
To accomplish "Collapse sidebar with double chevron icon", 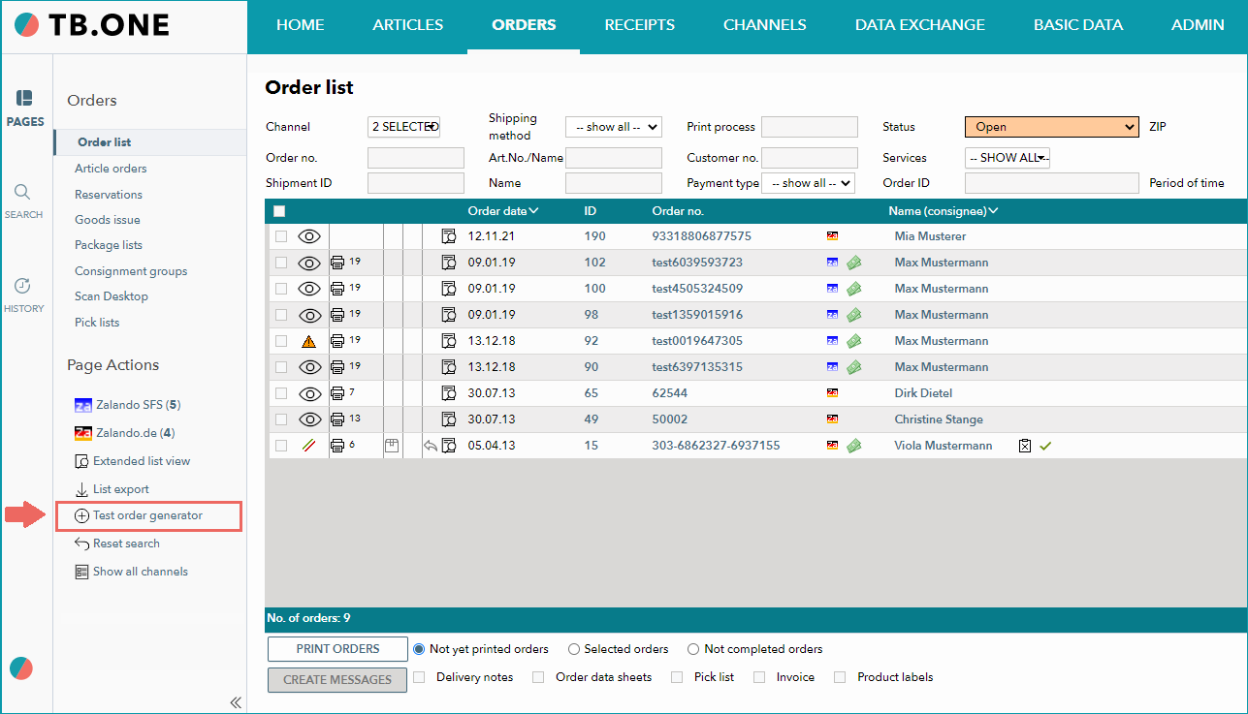I will pyautogui.click(x=235, y=702).
